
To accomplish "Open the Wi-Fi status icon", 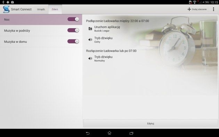I will tap(195, 2).
